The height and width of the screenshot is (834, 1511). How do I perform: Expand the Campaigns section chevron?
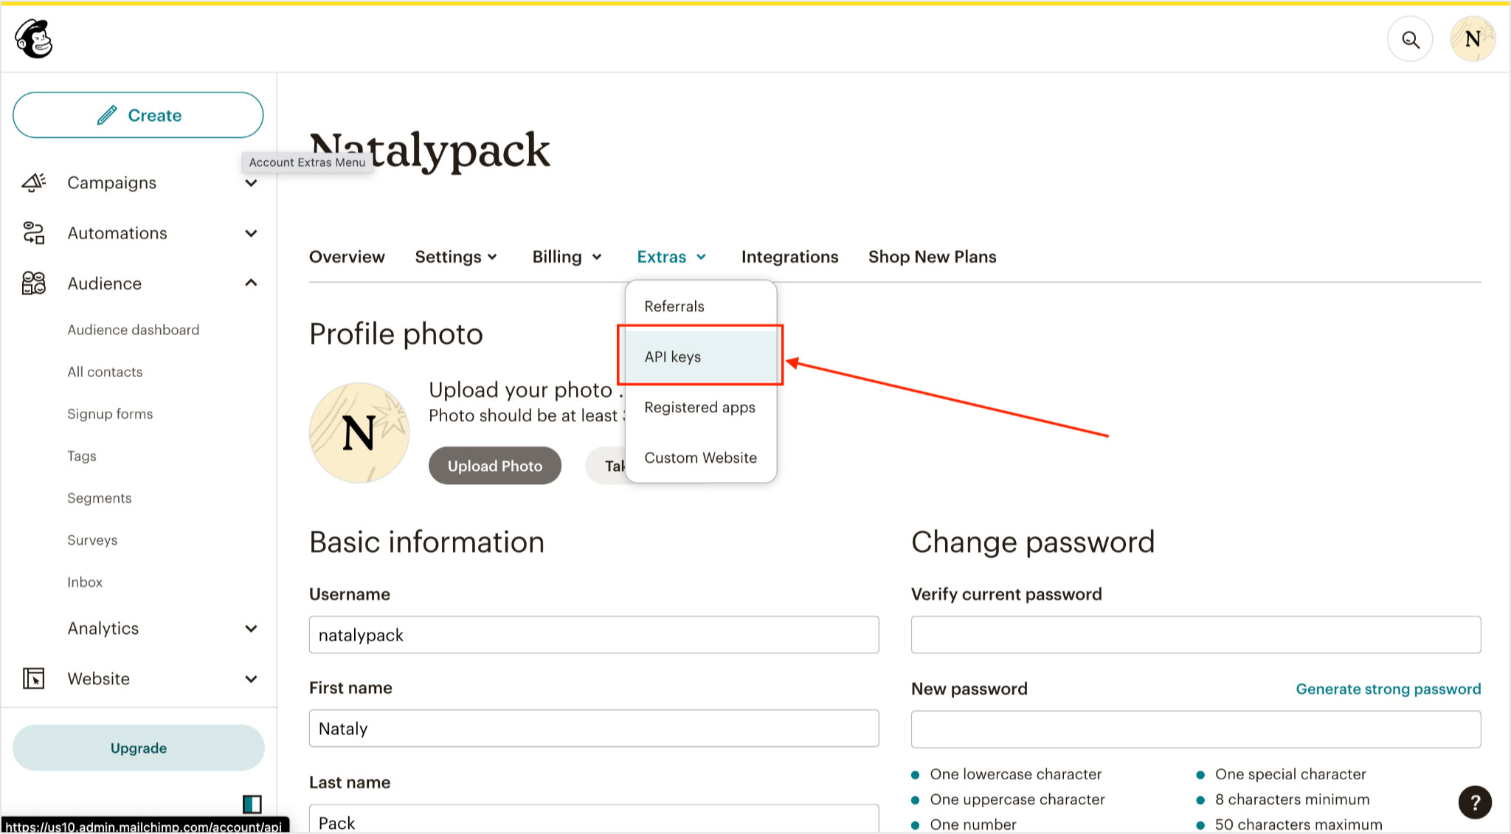(251, 183)
